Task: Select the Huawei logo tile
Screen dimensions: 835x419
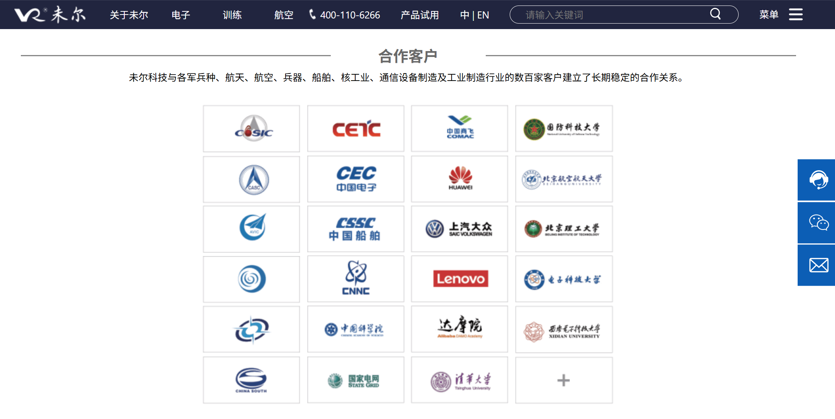Action: pos(460,179)
